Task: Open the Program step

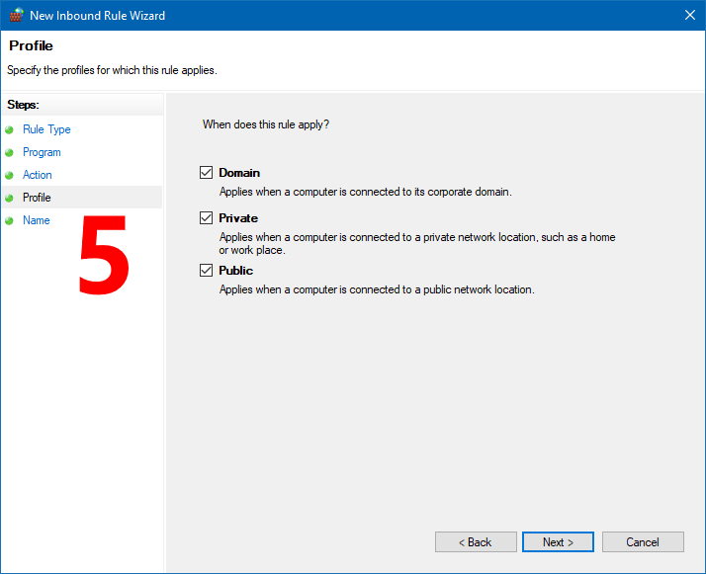Action: 42,152
